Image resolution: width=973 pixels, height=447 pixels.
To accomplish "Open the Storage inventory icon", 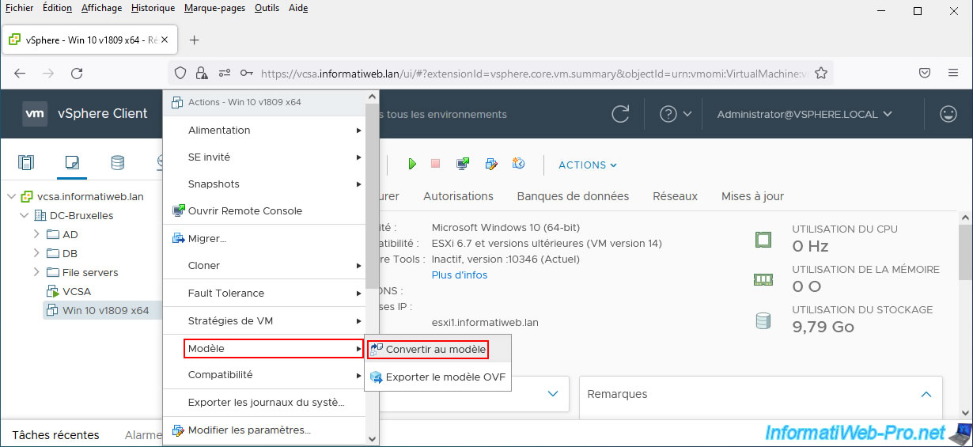I will [x=117, y=163].
